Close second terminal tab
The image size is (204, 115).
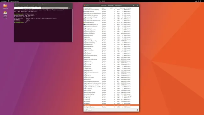67,8
